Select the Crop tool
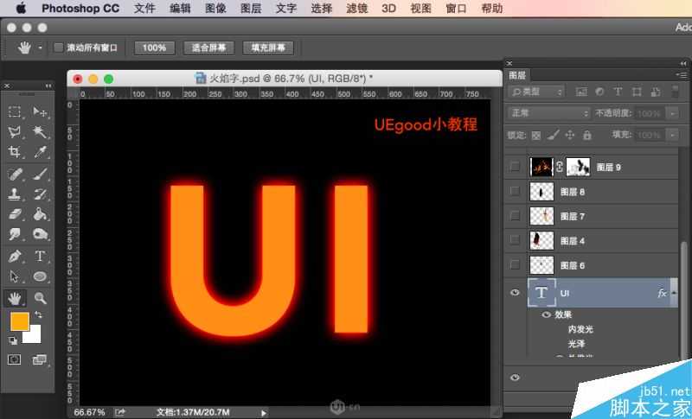This screenshot has height=419, width=692. (15, 152)
